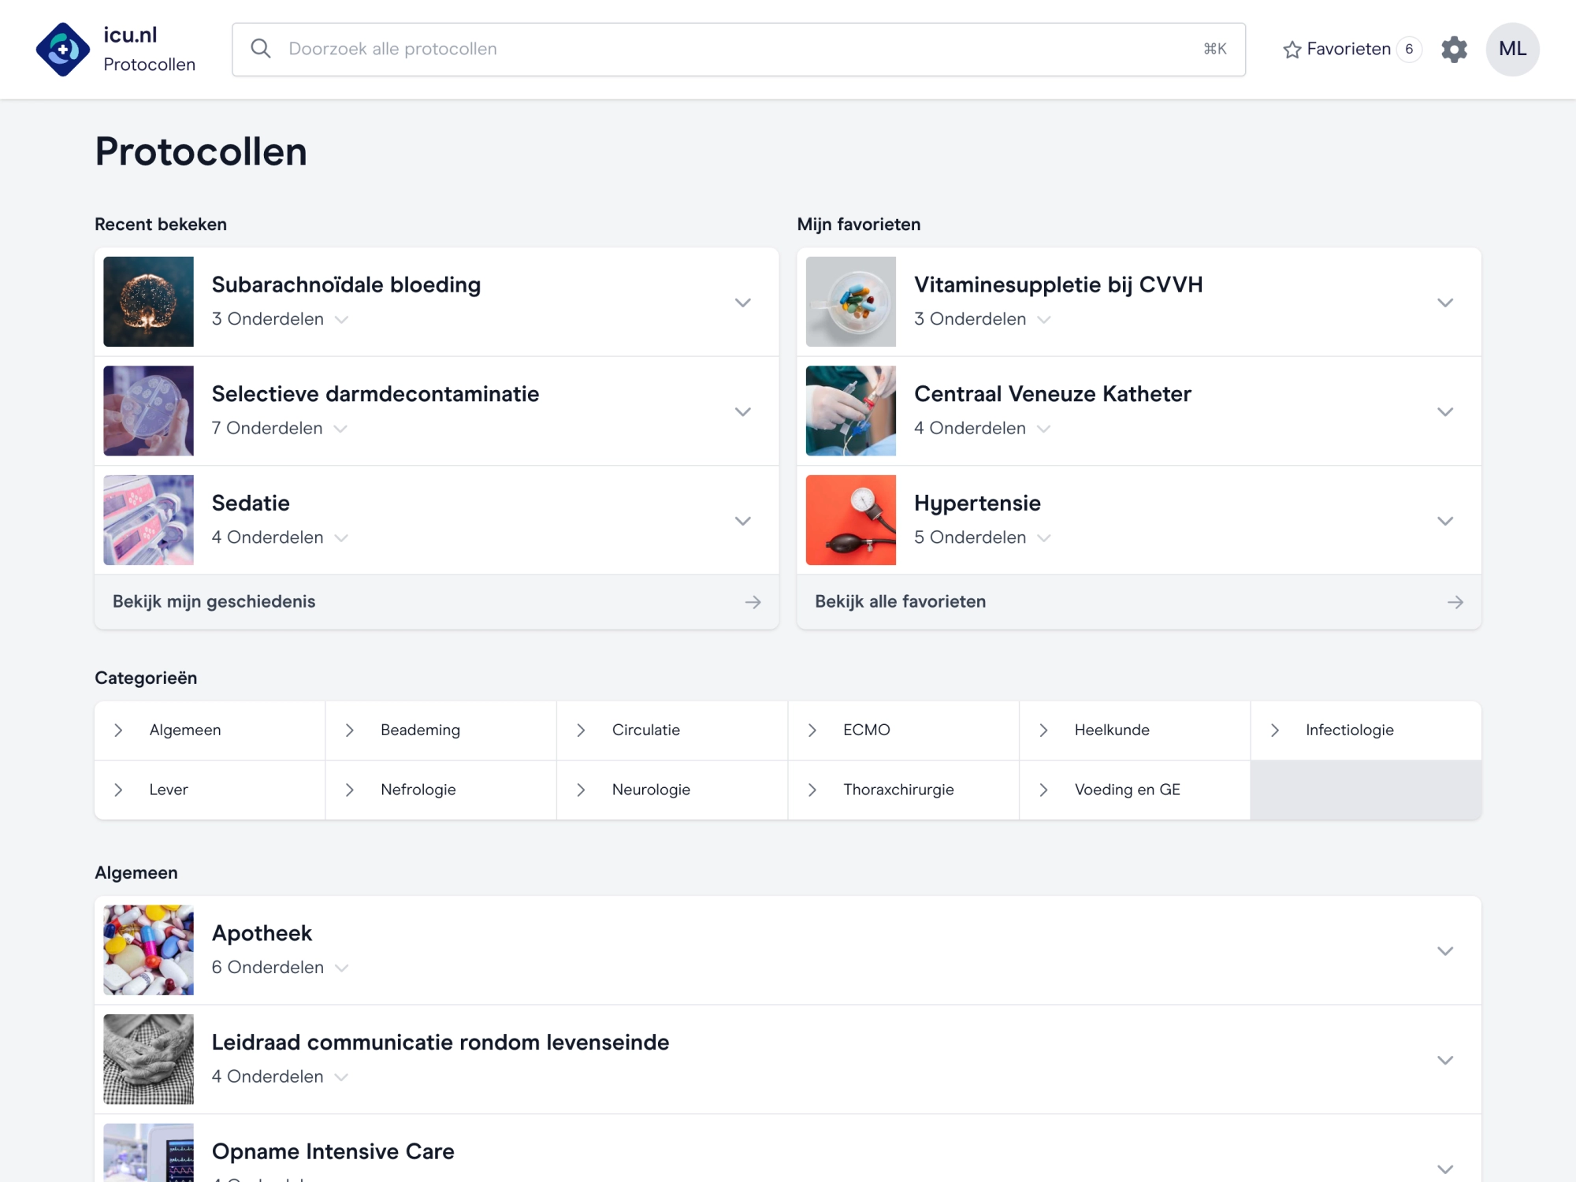The width and height of the screenshot is (1576, 1182).
Task: Click chevron icon beside Infectiologie category
Action: click(1275, 730)
